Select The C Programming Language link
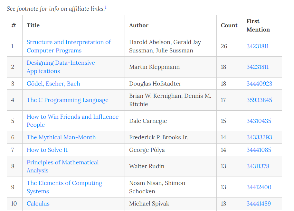294x211 pixels. [67, 100]
